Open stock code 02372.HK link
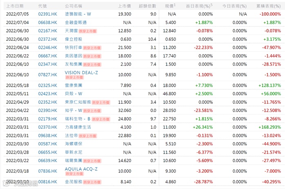285x189 pixels. [47, 39]
